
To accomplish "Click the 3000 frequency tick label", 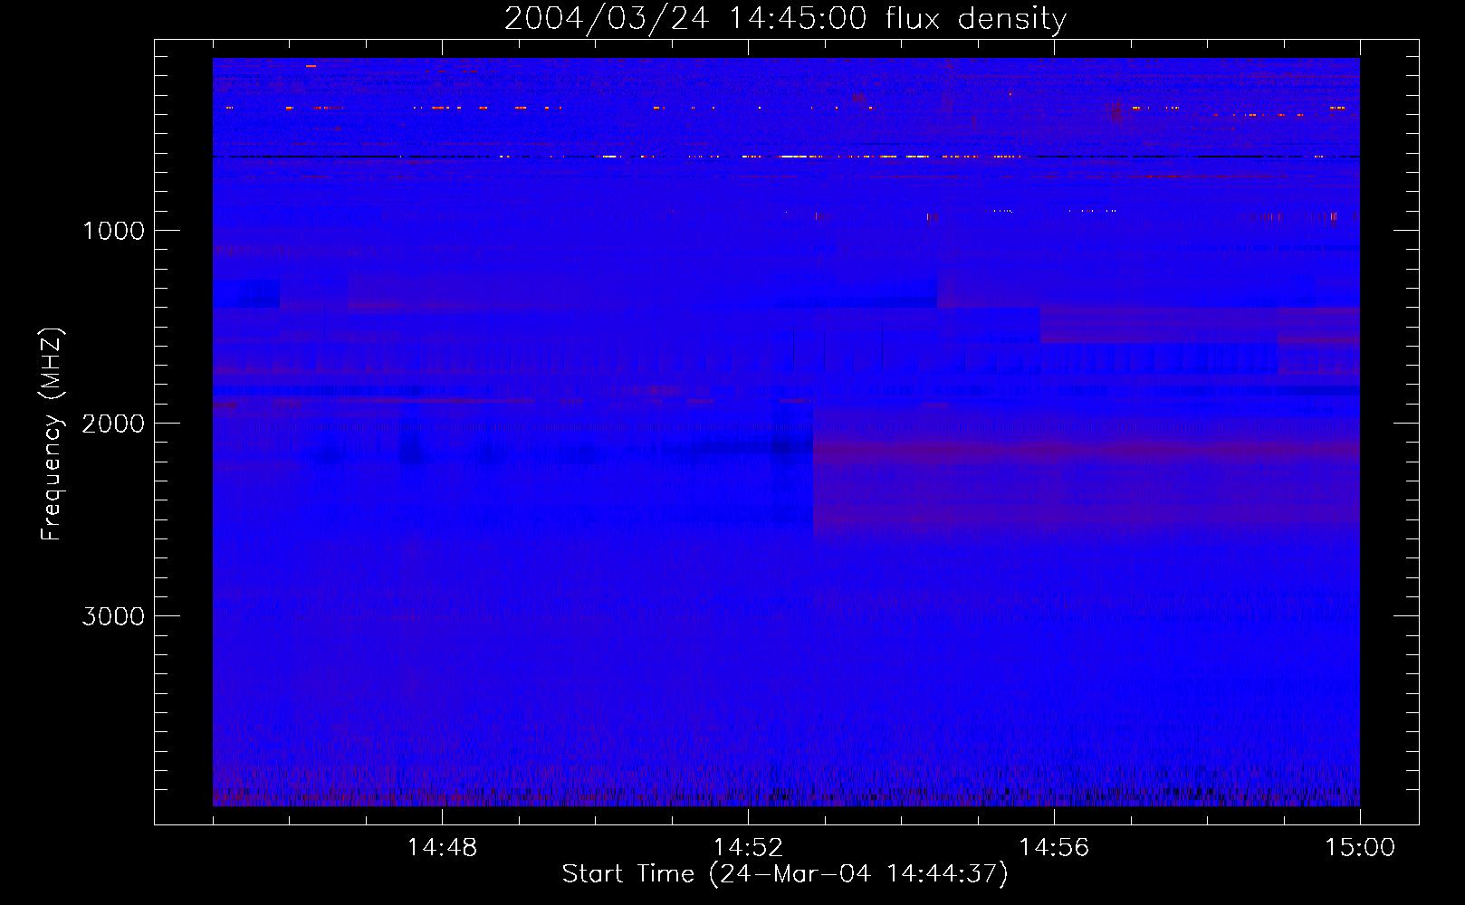I will click(x=113, y=616).
